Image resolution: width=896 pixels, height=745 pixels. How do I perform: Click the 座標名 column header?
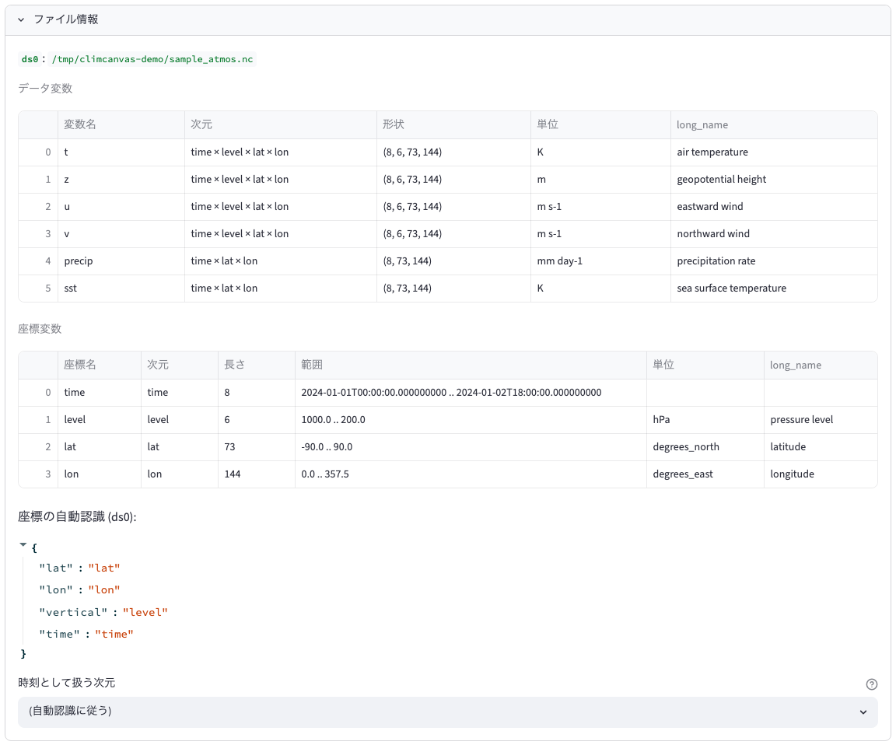[100, 365]
